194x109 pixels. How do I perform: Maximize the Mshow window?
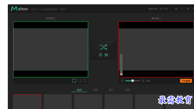188,9
